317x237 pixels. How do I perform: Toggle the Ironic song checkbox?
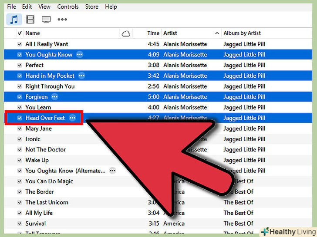tap(20, 139)
